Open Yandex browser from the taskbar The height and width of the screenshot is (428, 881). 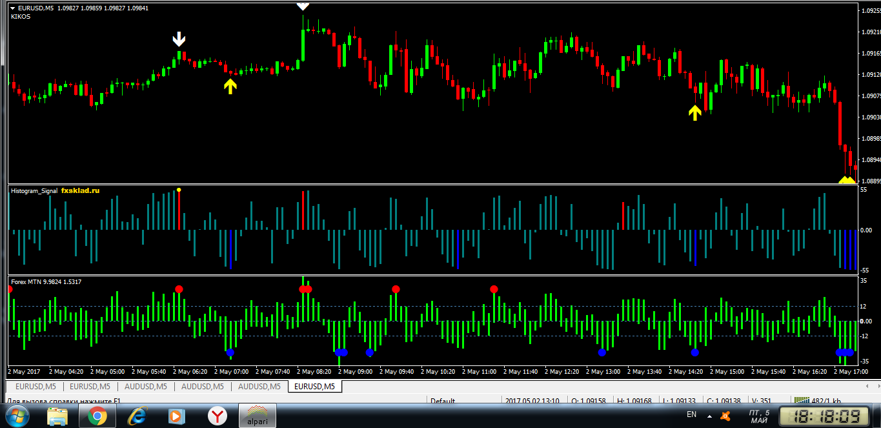(217, 416)
